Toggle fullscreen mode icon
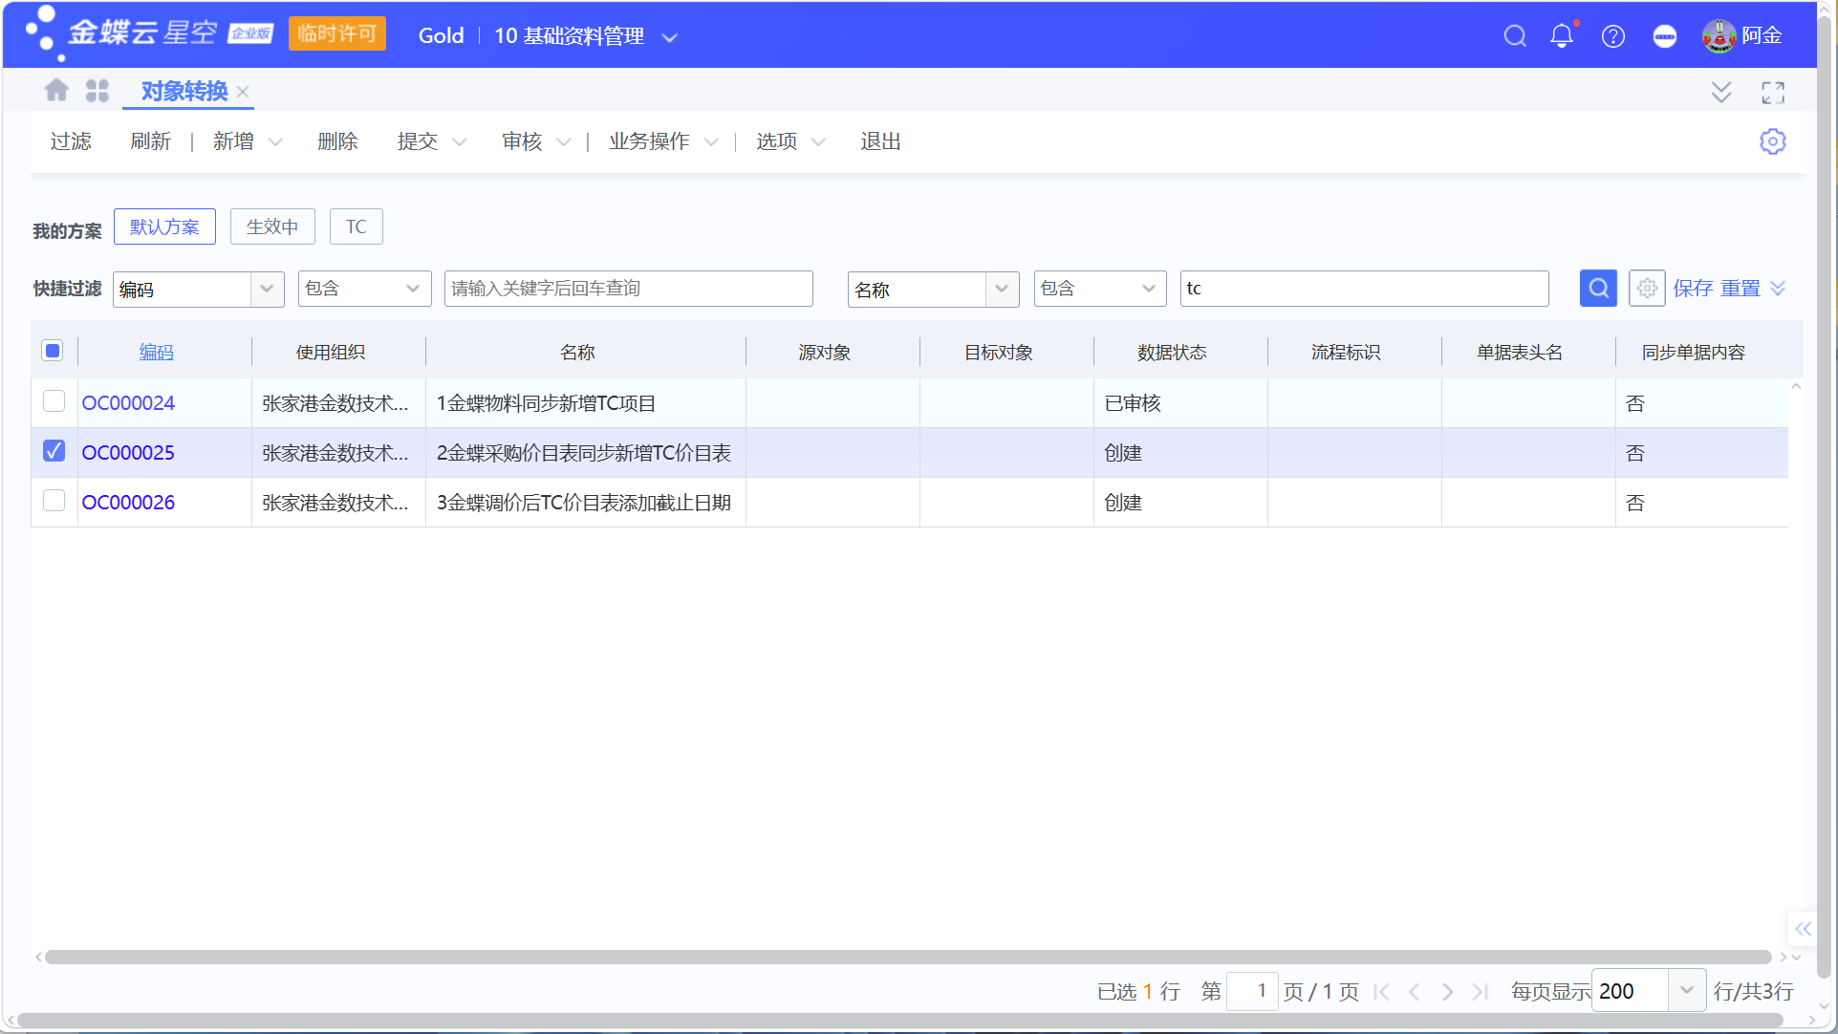Image resolution: width=1838 pixels, height=1034 pixels. pyautogui.click(x=1773, y=92)
